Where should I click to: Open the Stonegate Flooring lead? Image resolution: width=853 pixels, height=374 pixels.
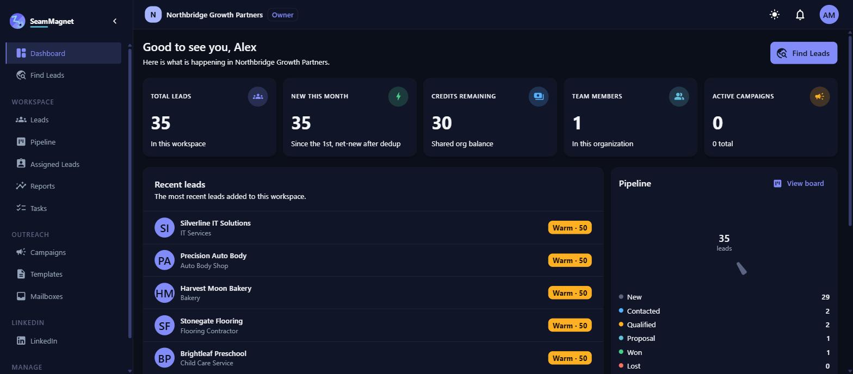(x=373, y=326)
